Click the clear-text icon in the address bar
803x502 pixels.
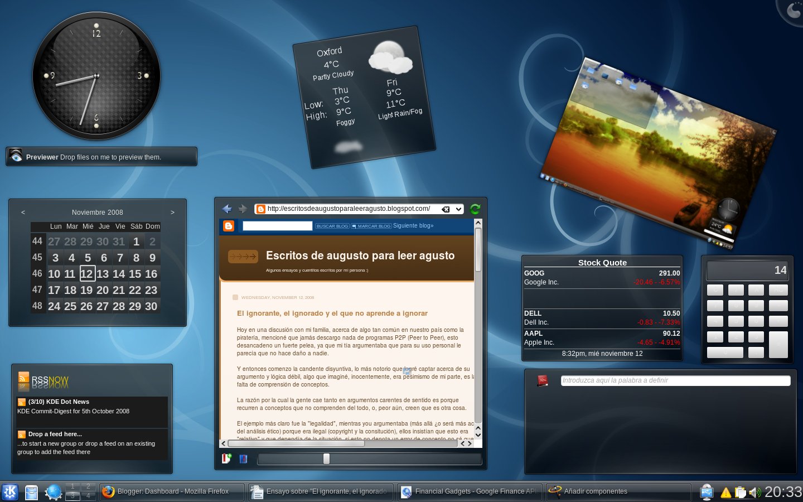tap(445, 209)
